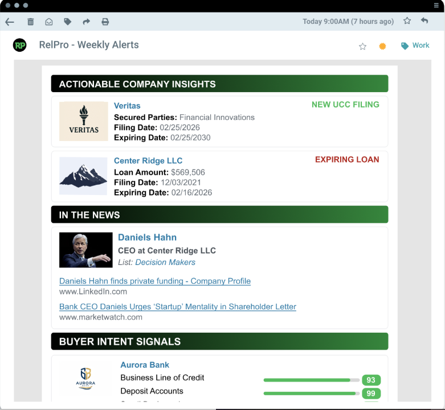
Task: Open 'Daniels Hahn finds private funding' article
Action: [x=155, y=281]
